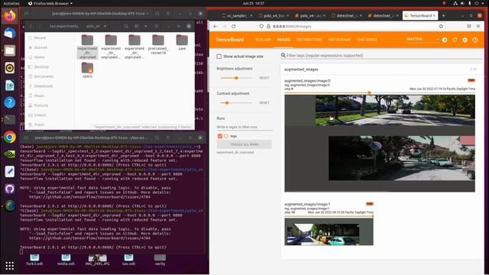Open the Firefox Web Browser app menu
The width and height of the screenshot is (489, 275).
[50, 3]
